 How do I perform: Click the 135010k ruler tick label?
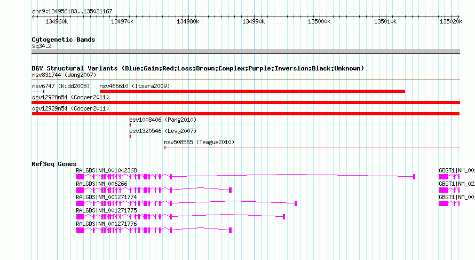pos(385,21)
